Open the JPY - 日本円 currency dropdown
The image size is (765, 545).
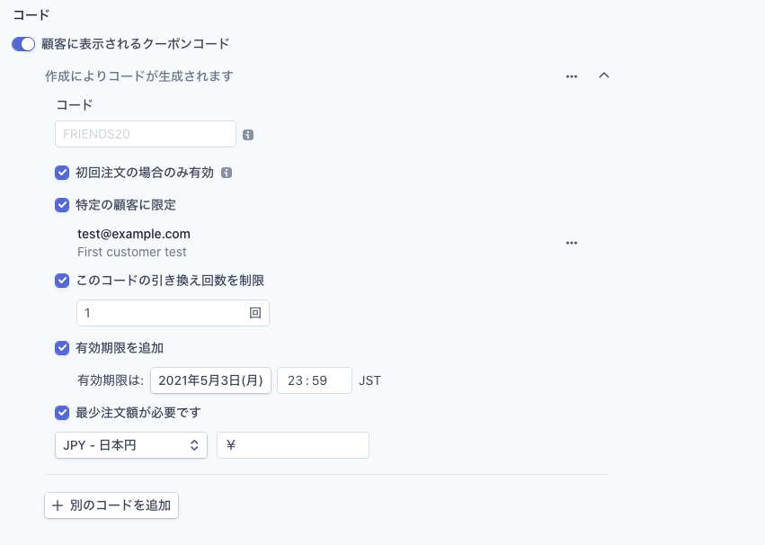pos(131,445)
